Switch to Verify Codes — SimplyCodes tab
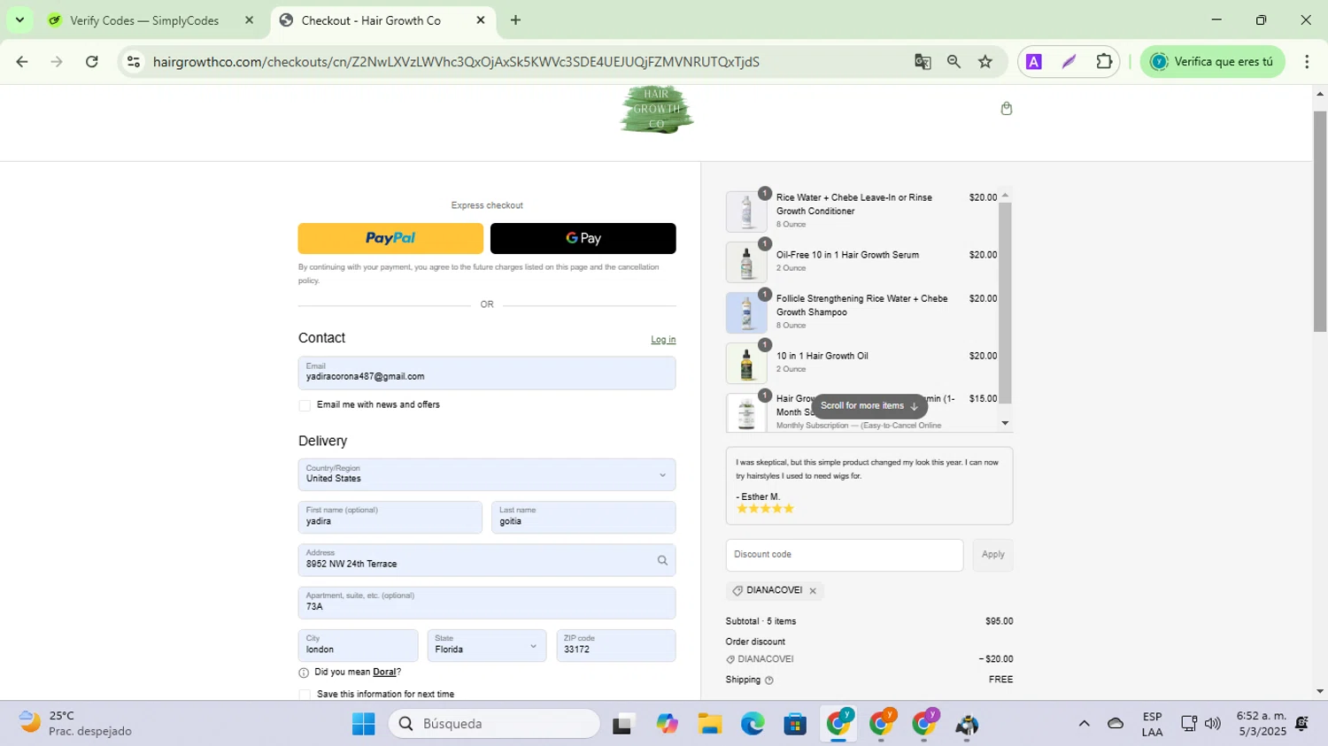Viewport: 1328px width, 746px height. [x=144, y=20]
